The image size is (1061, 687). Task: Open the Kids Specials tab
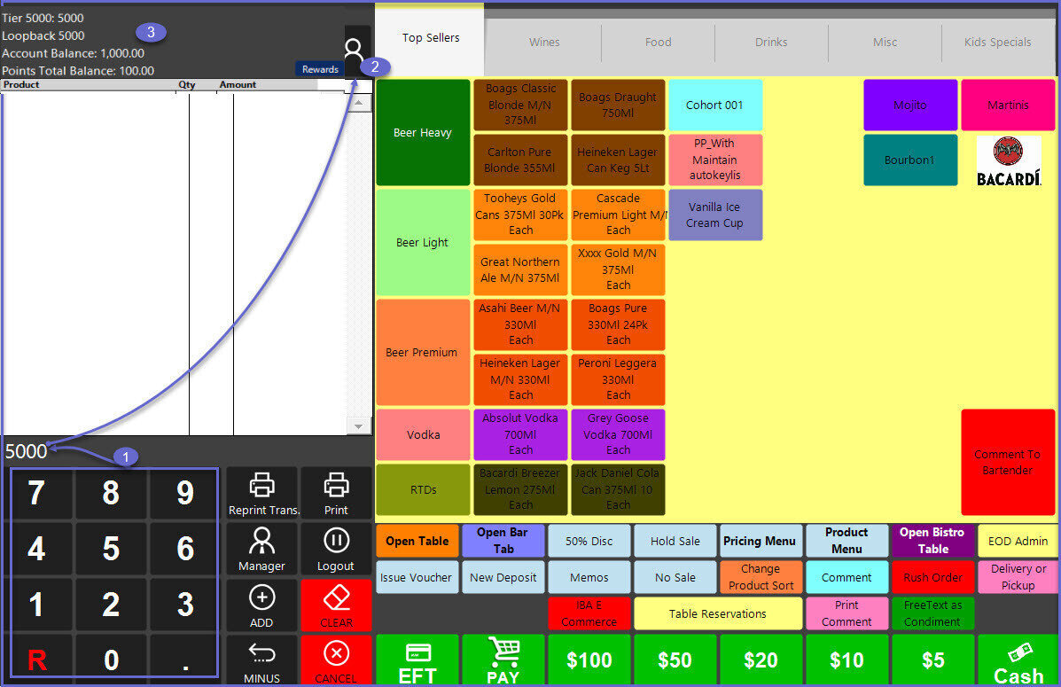998,42
